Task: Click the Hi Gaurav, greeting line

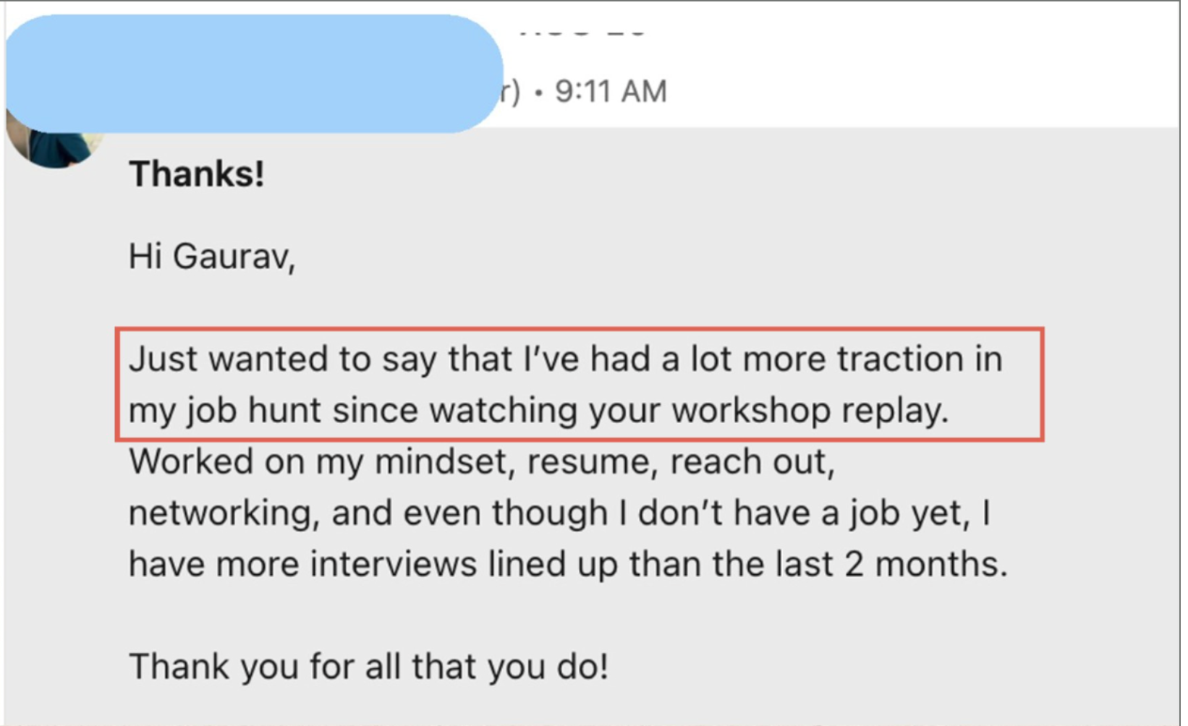Action: point(212,257)
